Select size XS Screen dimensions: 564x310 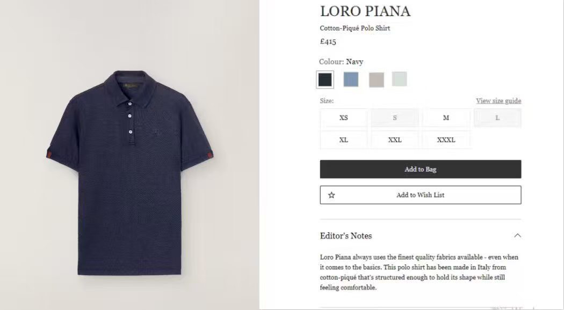click(x=344, y=118)
